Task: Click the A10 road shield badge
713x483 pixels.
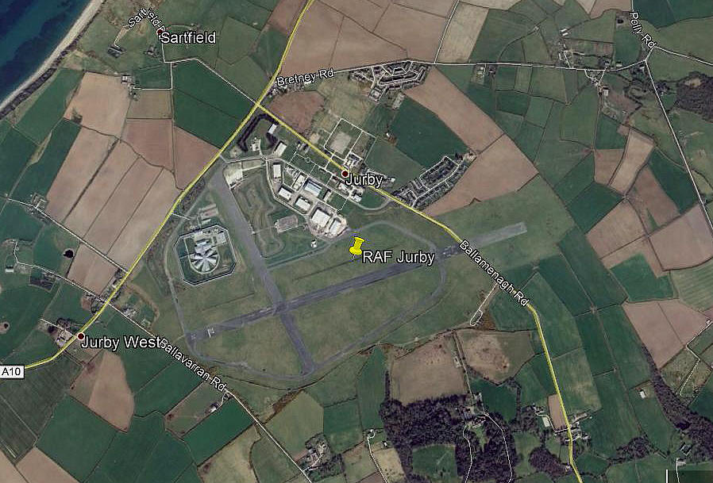Action: click(x=12, y=372)
